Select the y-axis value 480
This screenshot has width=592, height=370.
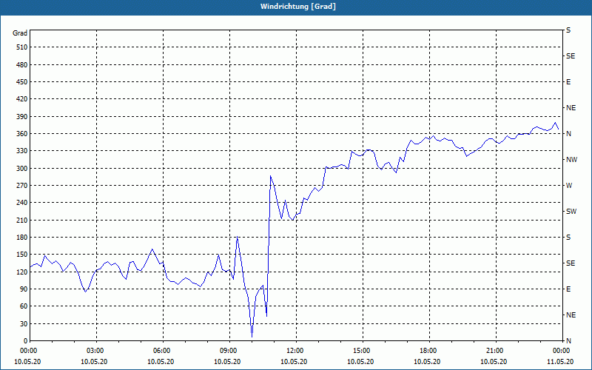tap(22, 64)
